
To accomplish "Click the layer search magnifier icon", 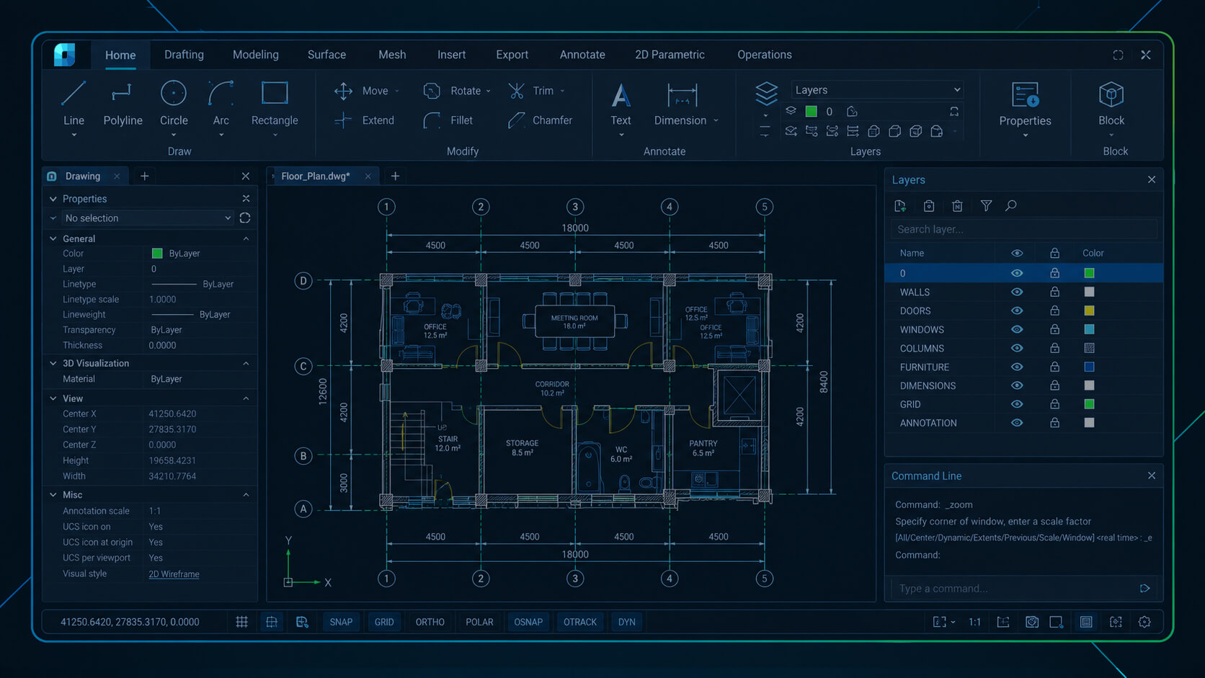I will click(x=1011, y=206).
